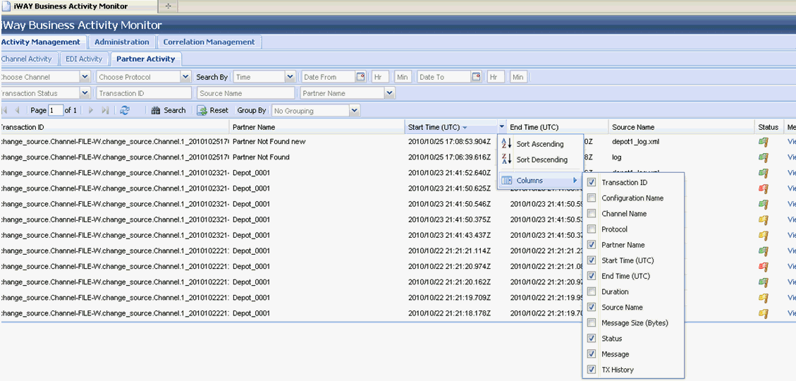Click the yellow status flag in the 21:21:19.709Z row
The width and height of the screenshot is (796, 381).
[x=763, y=298]
